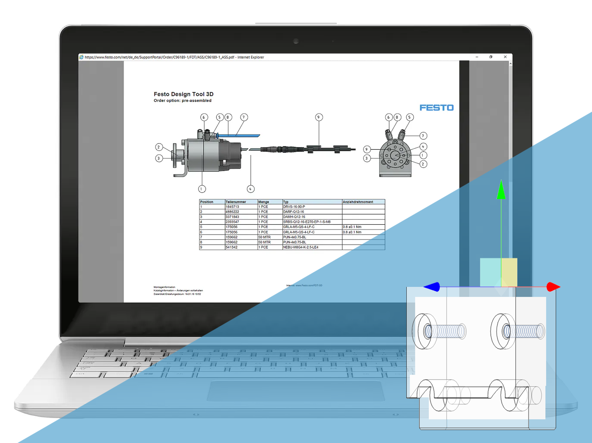Click callout balloon 2 on the flange side
The height and width of the screenshot is (443, 592).
(x=158, y=147)
